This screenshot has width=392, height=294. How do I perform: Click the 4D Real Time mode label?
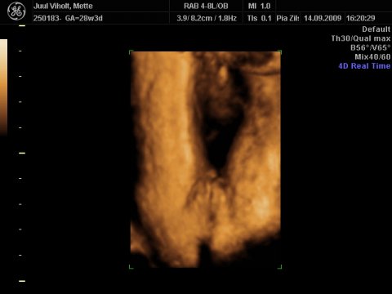(x=364, y=66)
